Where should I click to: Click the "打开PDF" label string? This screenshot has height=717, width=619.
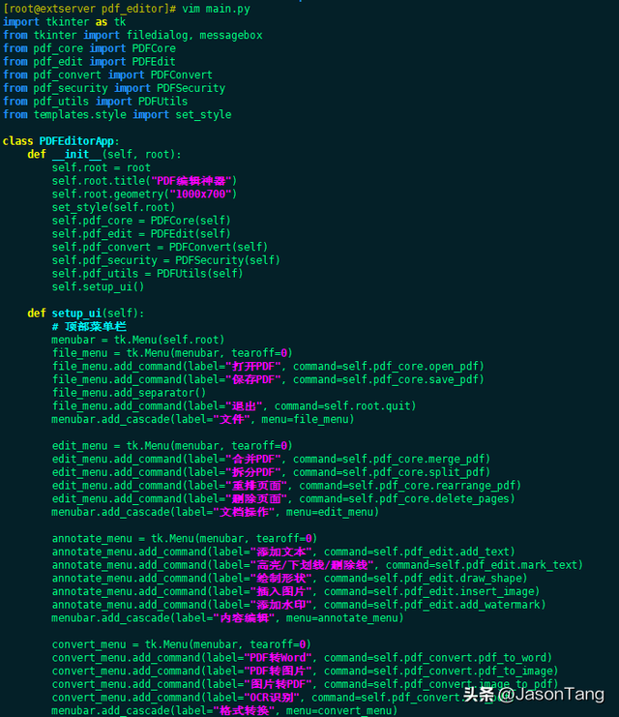[x=253, y=367]
